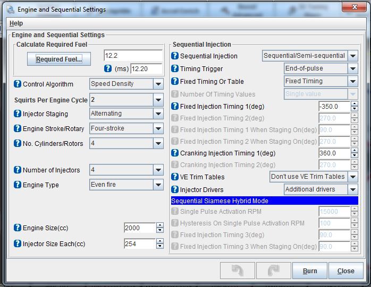Click the Sequential Siamese Hybrid Mode header
This screenshot has height=287, width=371.
264,201
